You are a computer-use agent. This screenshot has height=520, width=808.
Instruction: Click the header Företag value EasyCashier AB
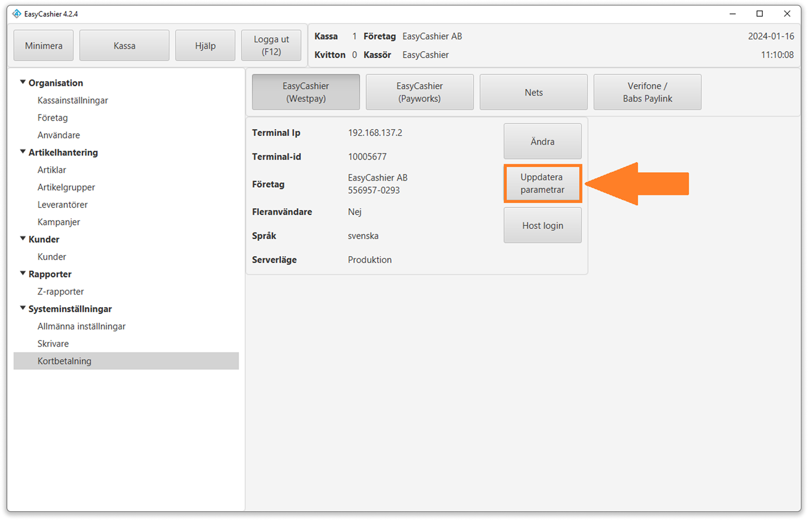pyautogui.click(x=432, y=36)
